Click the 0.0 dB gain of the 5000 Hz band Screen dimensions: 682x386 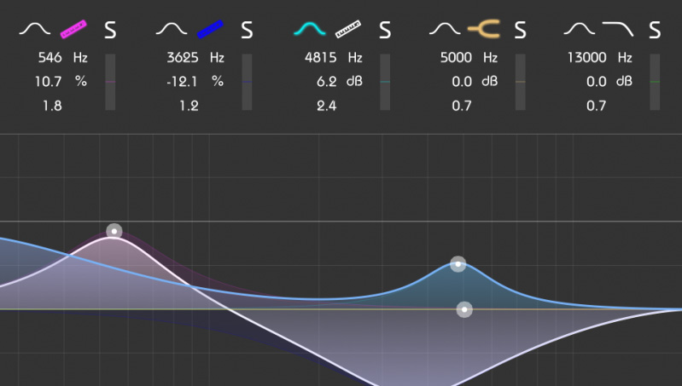462,82
